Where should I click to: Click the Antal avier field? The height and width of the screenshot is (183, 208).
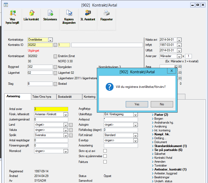tap(51, 109)
